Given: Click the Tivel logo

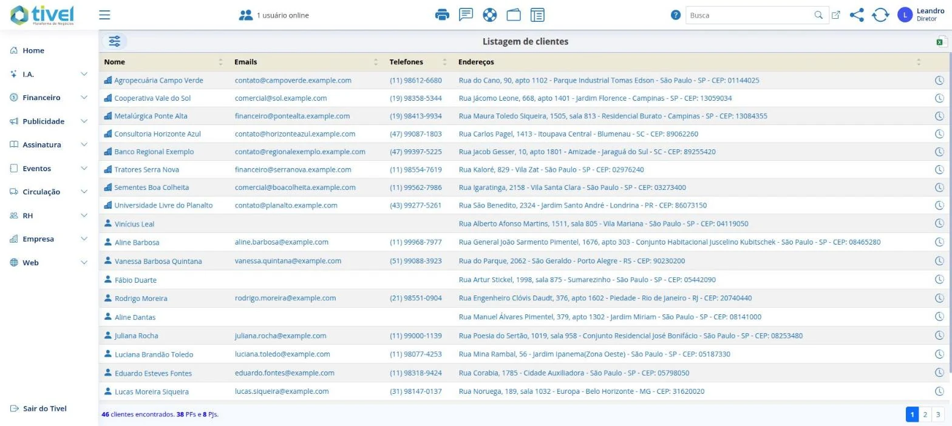Looking at the screenshot, I should click(42, 15).
